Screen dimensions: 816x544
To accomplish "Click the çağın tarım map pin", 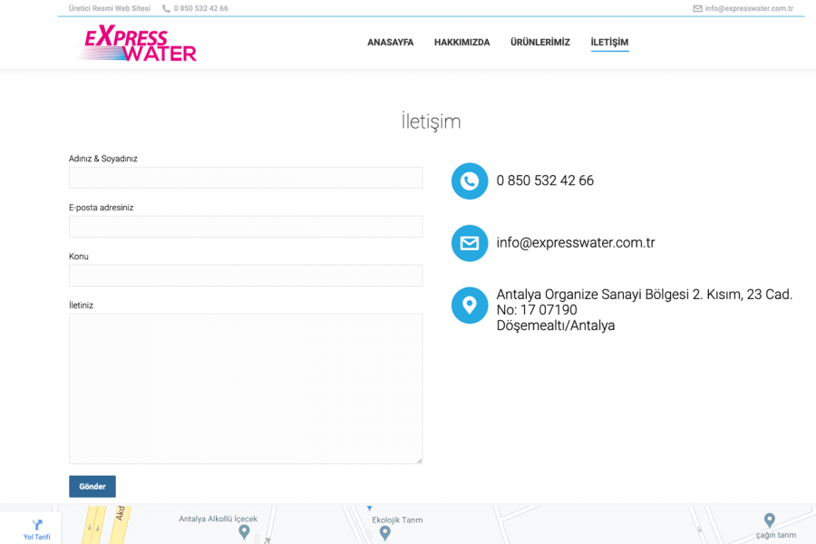I will coord(769,520).
